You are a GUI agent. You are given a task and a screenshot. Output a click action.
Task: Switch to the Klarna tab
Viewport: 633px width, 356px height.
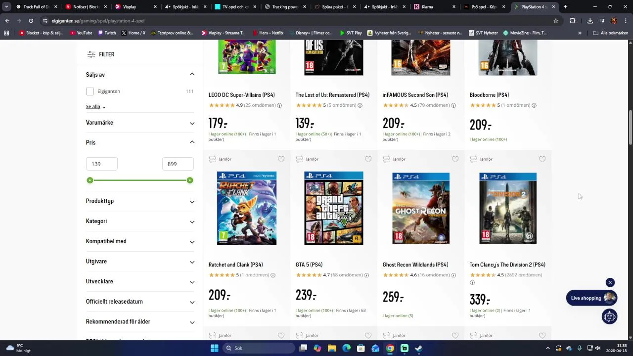click(x=435, y=7)
